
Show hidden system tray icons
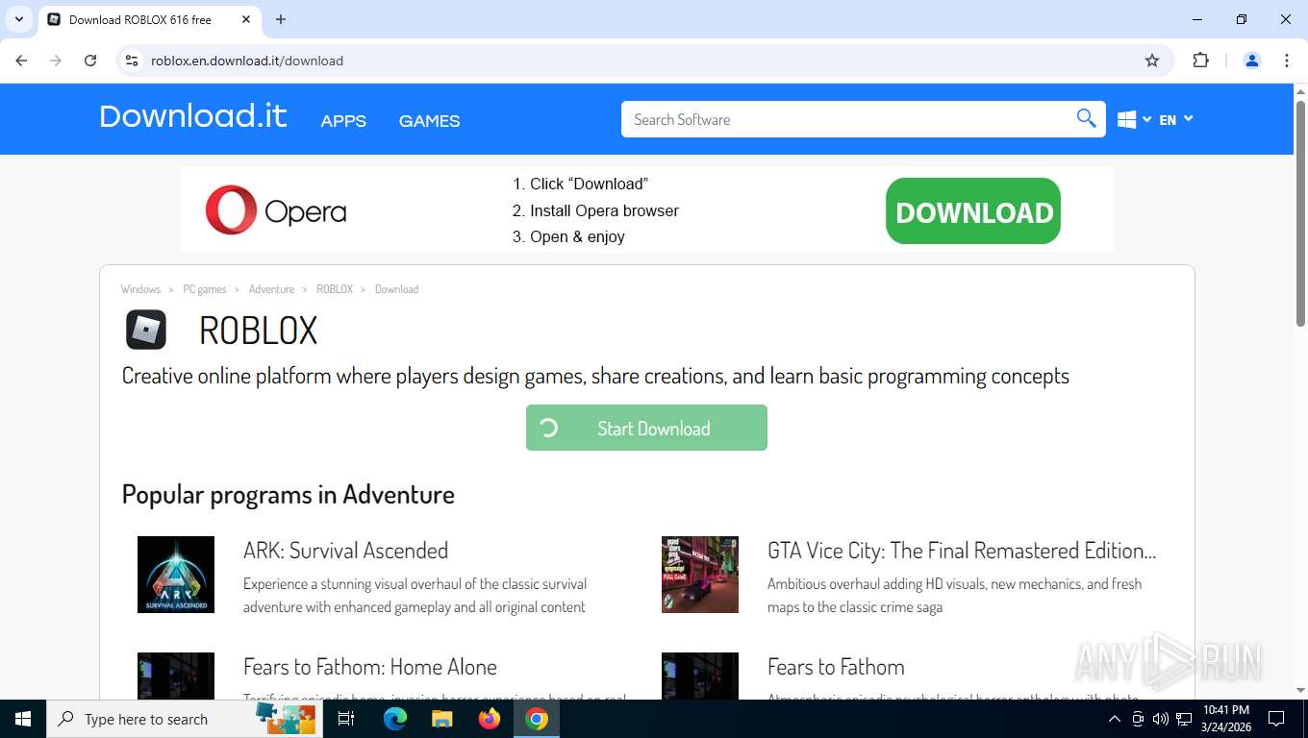[x=1115, y=719]
